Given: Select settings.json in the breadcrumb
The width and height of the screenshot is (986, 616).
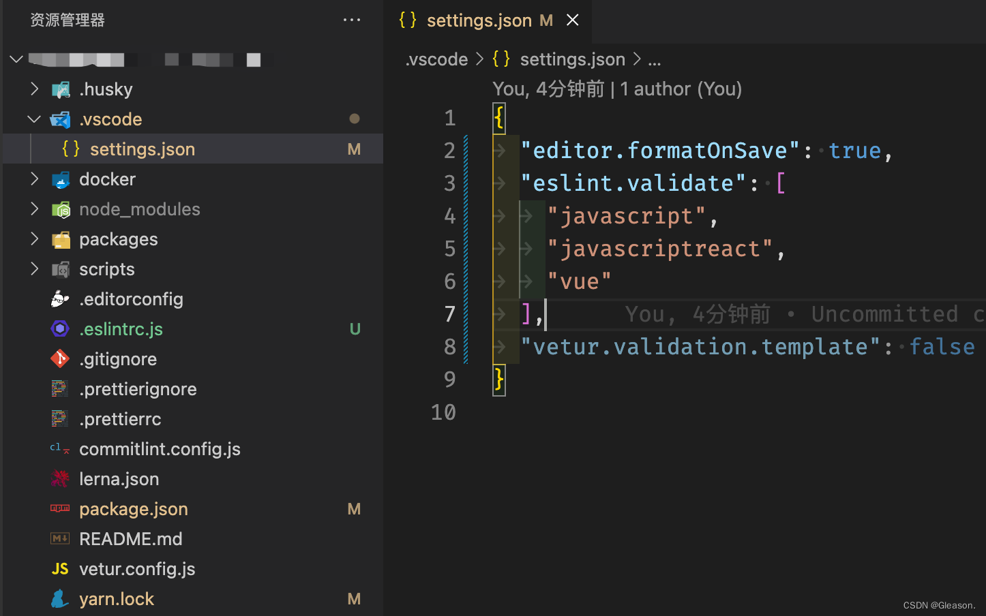Looking at the screenshot, I should (x=573, y=59).
